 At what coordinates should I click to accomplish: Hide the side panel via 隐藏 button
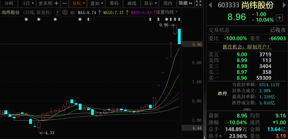coord(186,3)
